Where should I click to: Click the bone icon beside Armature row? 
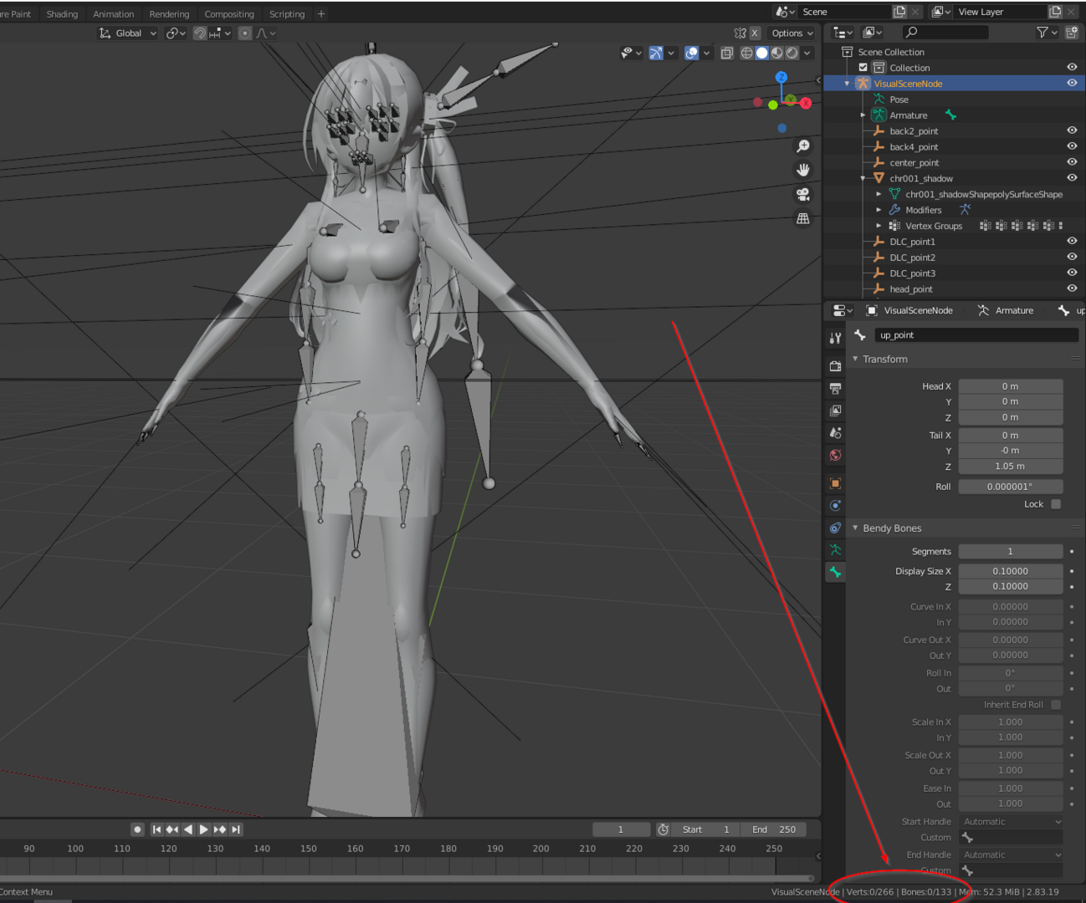(x=950, y=115)
